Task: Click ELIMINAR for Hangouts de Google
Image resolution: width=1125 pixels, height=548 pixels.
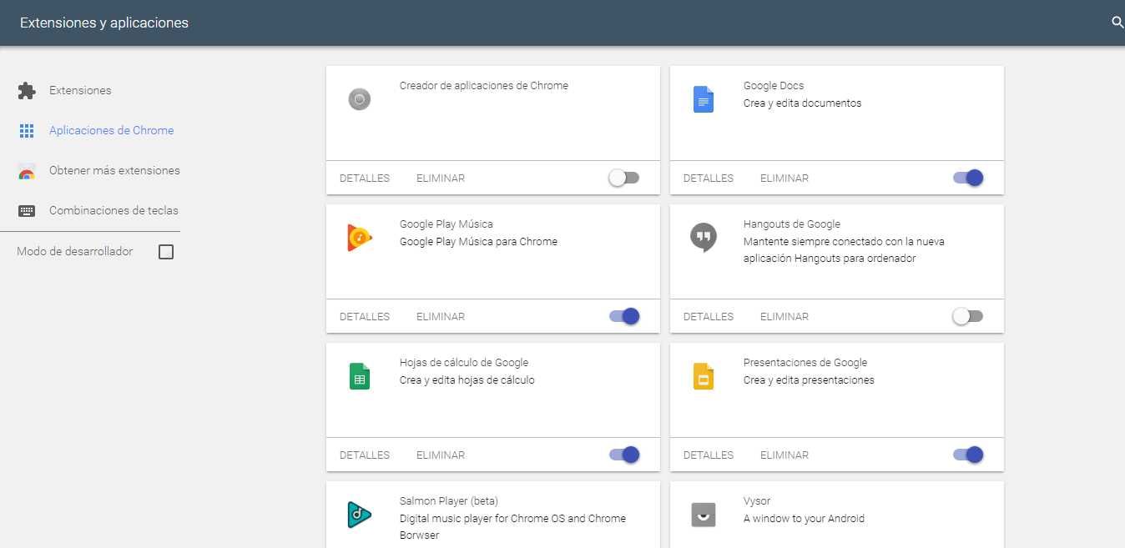Action: tap(784, 317)
